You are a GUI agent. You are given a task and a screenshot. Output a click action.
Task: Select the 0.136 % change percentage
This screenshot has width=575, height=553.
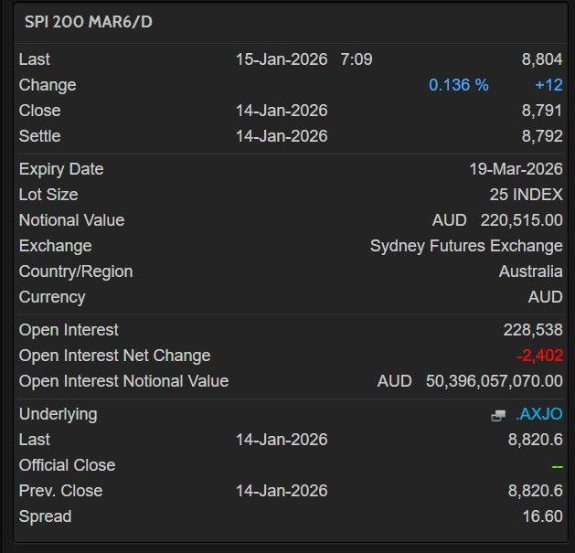pos(459,85)
